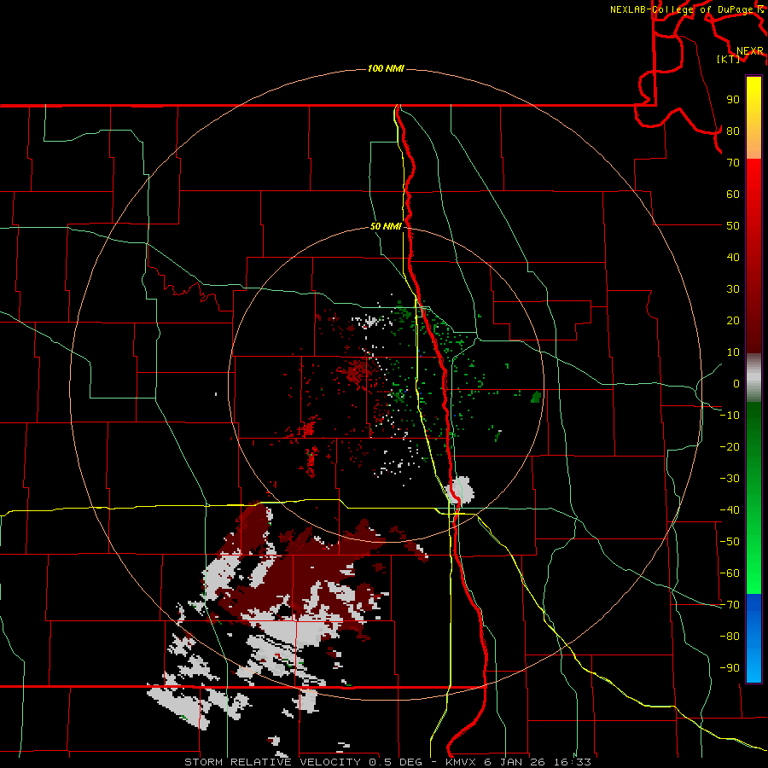The image size is (768, 768).
Task: Click the 0 value on velocity scale
Action: [x=736, y=383]
